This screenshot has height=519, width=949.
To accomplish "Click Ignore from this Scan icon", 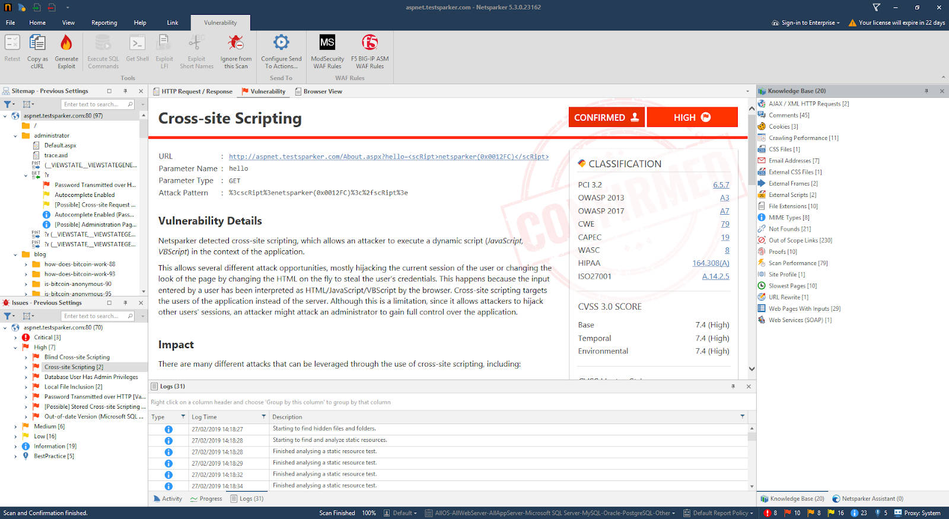I will point(235,43).
